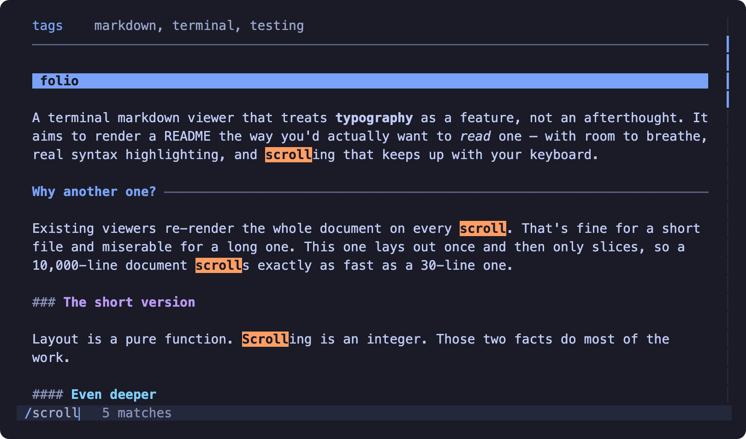Image resolution: width=746 pixels, height=439 pixels.
Task: Click the '5 matches' search count
Action: [137, 413]
